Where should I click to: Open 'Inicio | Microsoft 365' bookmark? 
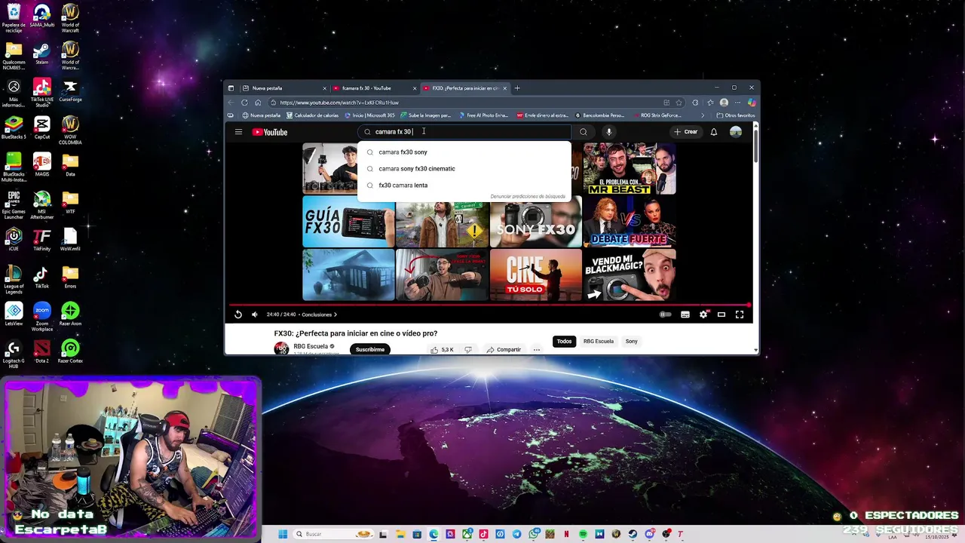point(370,115)
